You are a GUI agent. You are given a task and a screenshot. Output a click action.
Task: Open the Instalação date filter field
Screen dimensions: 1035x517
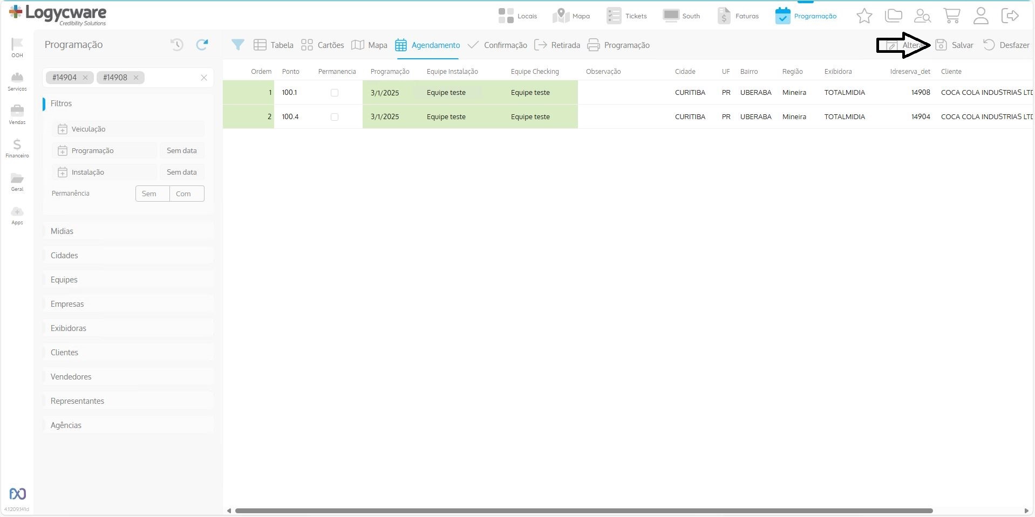tap(105, 172)
